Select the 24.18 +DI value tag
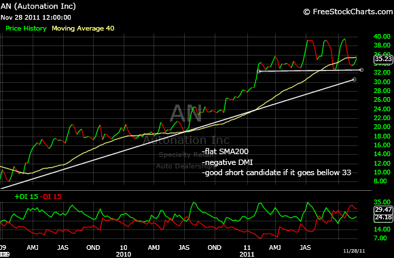The width and height of the screenshot is (394, 258). click(x=383, y=217)
